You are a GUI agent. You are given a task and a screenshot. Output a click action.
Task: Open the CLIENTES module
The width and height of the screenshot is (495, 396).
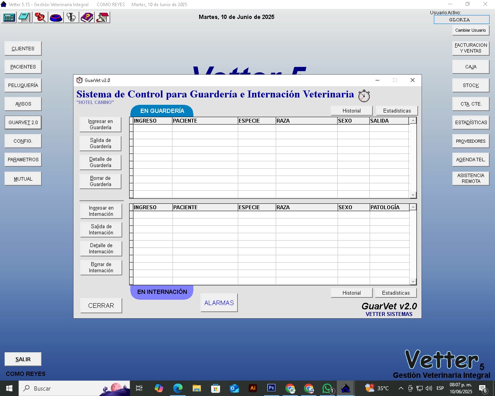coord(23,49)
